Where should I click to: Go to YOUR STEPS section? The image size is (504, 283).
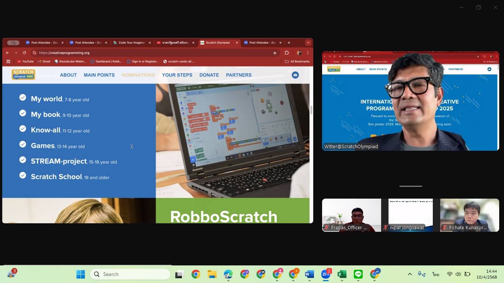tap(177, 75)
